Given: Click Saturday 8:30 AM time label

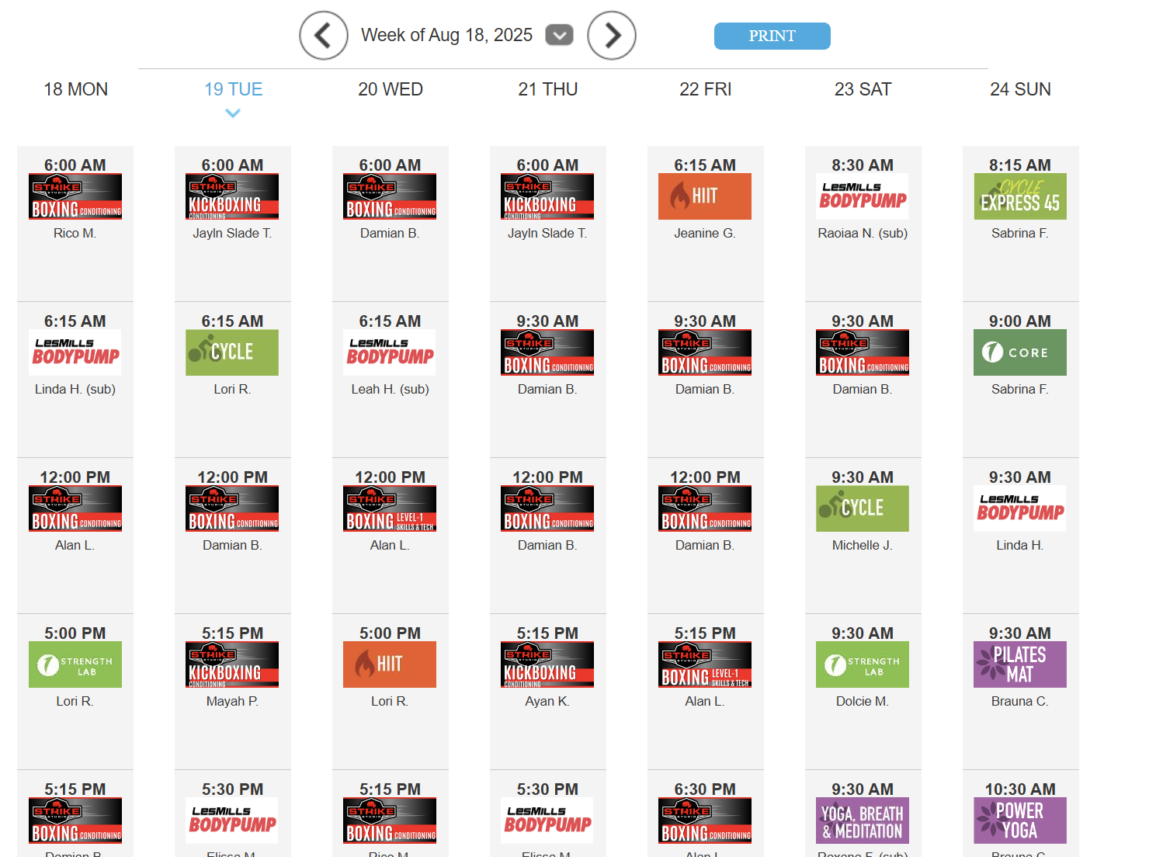Looking at the screenshot, I should tap(863, 165).
